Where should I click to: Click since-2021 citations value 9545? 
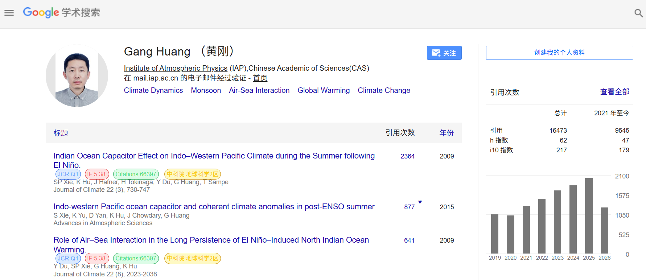tap(622, 131)
